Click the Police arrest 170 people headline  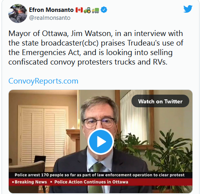coord(100,175)
